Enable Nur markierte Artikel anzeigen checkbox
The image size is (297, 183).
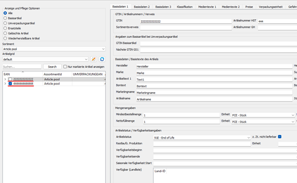(65, 67)
